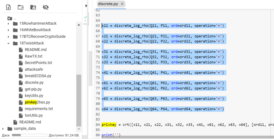
Task: Click the upload file icon
Action: click(8, 7)
